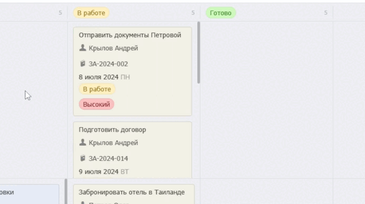Click the scrollbar of the lower-left column

tap(66, 191)
